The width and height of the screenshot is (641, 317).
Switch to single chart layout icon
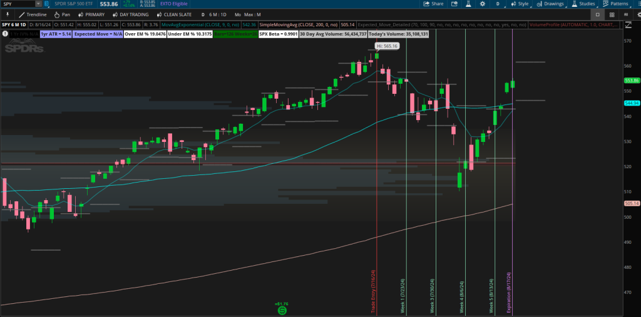597,15
